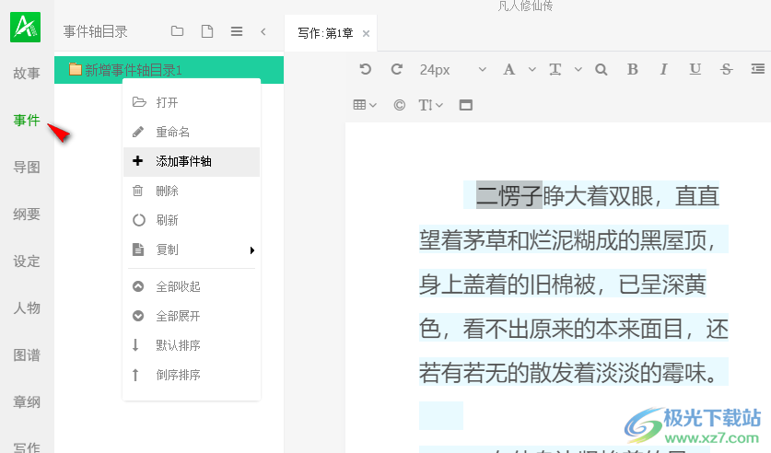Open the insert table dropdown

pos(365,105)
